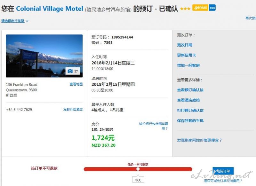Screen dimensions: 256x186
Task: Click 增加一间客房 to add a room
Action: pos(188,66)
